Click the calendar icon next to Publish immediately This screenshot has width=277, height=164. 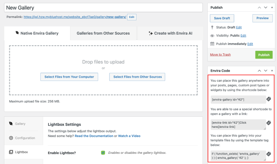tap(213, 44)
